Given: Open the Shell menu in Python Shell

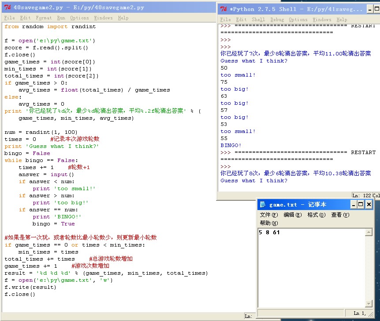Looking at the screenshot, I should pos(258,19).
